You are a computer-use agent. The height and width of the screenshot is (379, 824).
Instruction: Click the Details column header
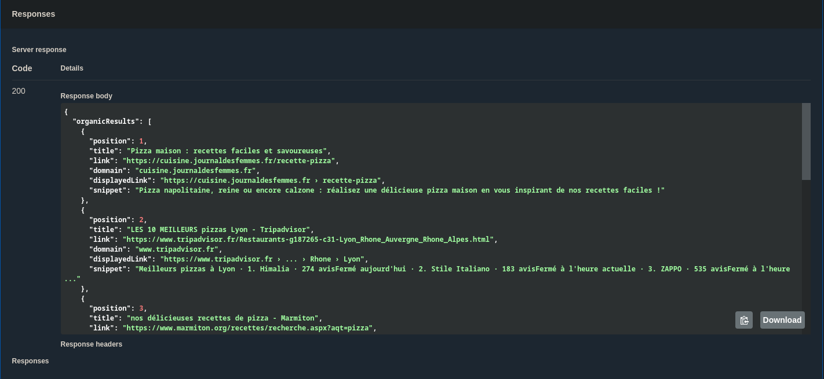[72, 68]
